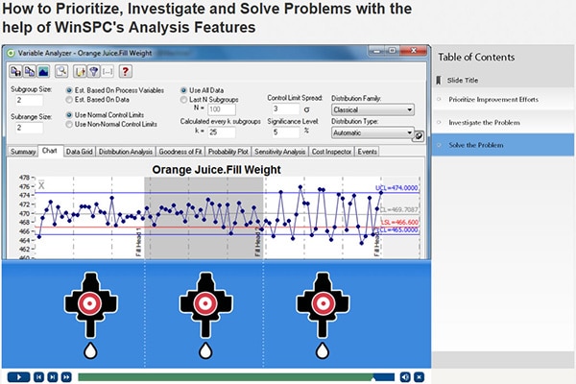Go to Investigate the Problem section
This screenshot has height=384, width=576.
(x=486, y=122)
